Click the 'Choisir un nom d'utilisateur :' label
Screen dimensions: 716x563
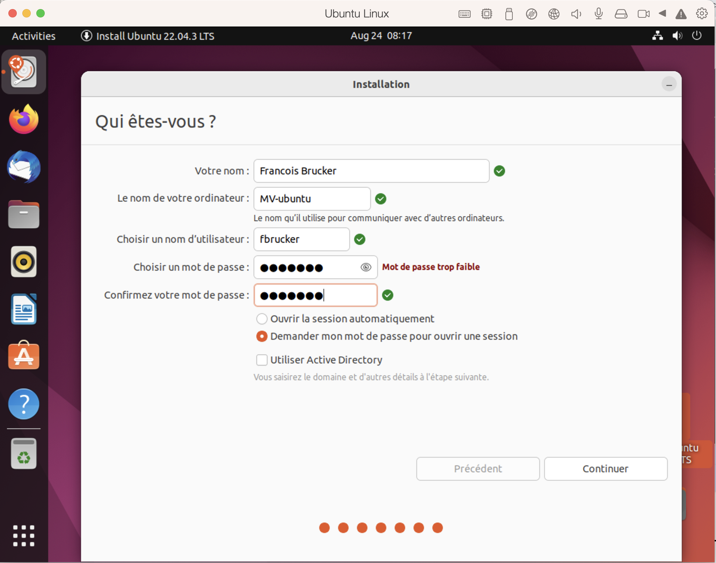click(183, 239)
